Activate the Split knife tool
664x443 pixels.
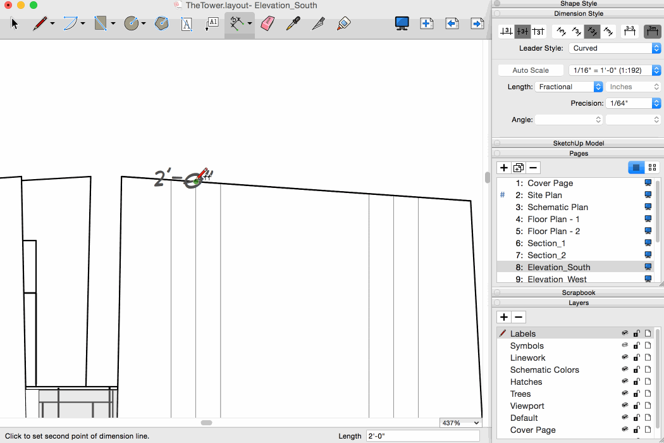click(x=317, y=24)
